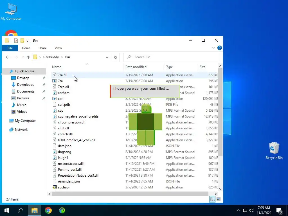This screenshot has width=288, height=216.
Task: Select the dogsong MP3 icon
Action: coord(55,152)
